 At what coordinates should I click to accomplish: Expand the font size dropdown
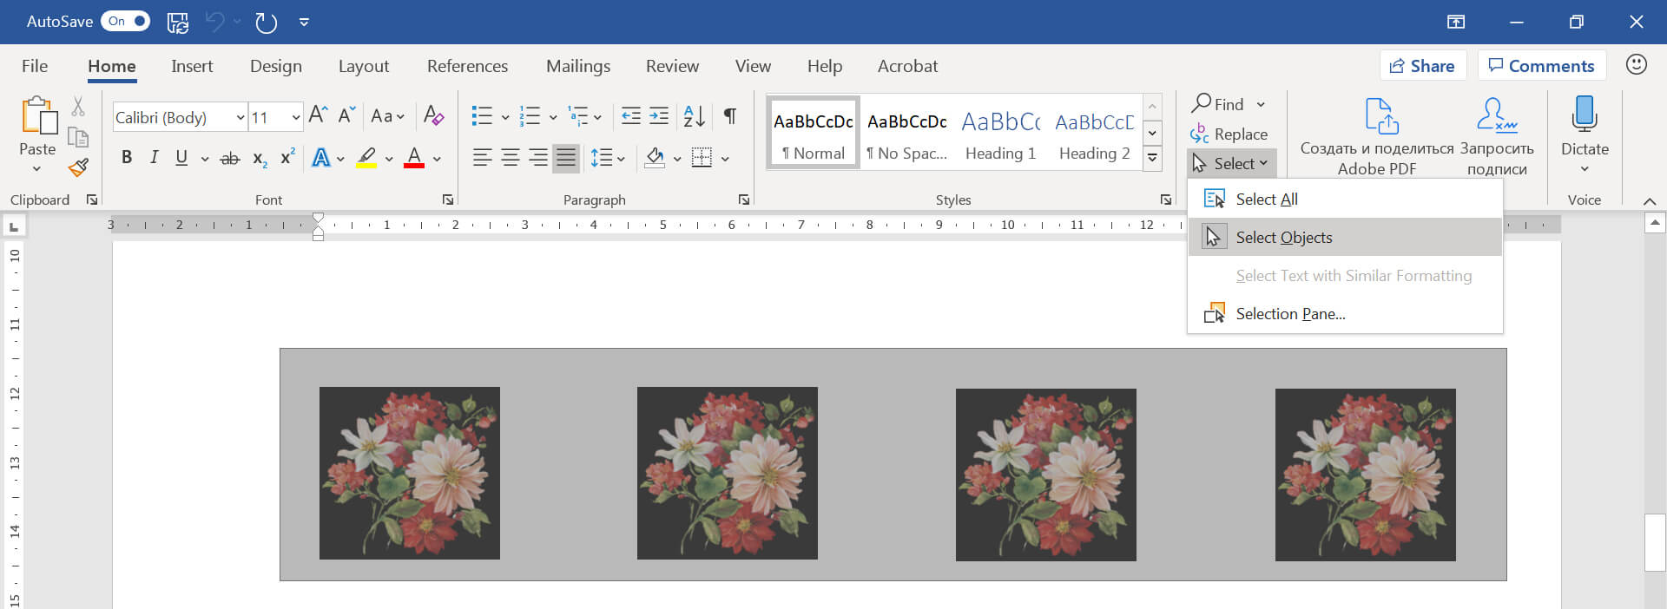click(x=295, y=117)
